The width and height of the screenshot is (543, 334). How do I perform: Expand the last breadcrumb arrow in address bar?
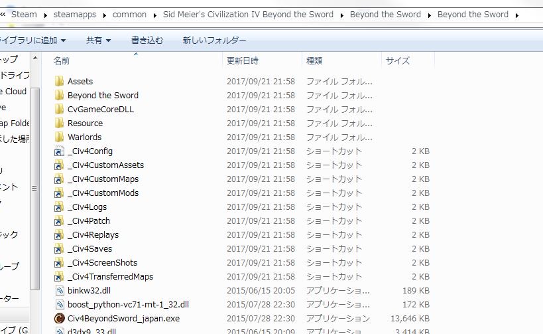coord(517,15)
